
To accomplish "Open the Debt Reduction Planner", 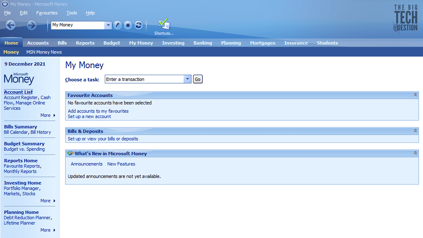I will [x=28, y=218].
